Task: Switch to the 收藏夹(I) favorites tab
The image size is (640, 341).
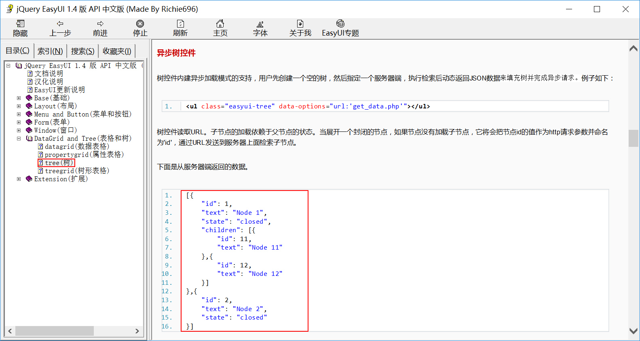Action: 117,51
